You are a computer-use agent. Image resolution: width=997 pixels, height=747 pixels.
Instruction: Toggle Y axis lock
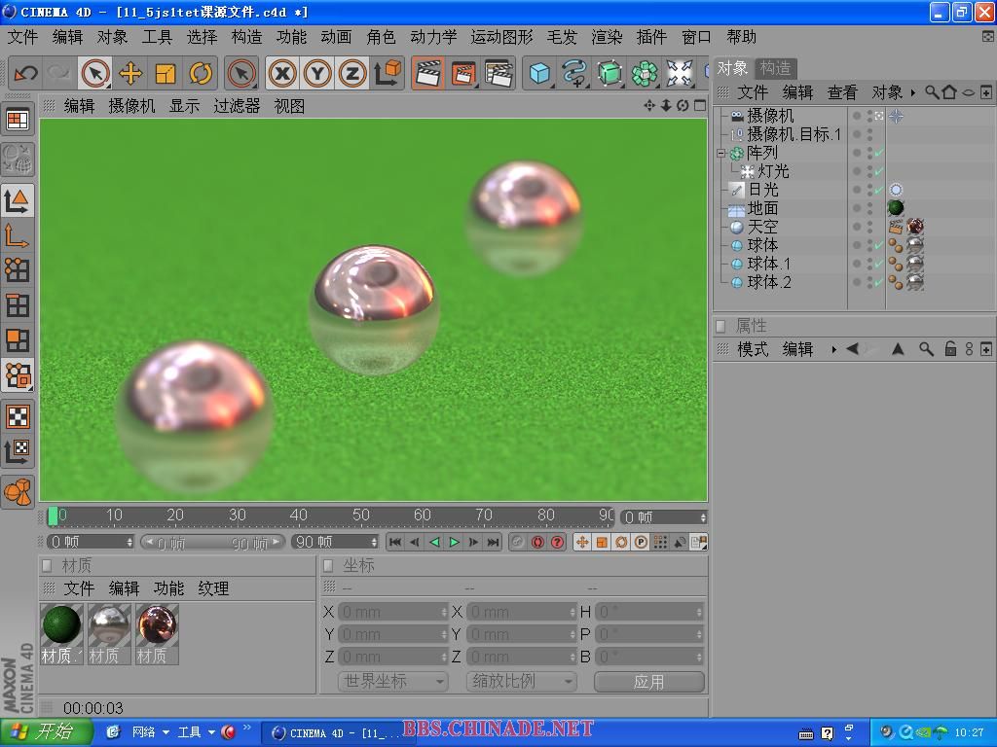point(317,73)
